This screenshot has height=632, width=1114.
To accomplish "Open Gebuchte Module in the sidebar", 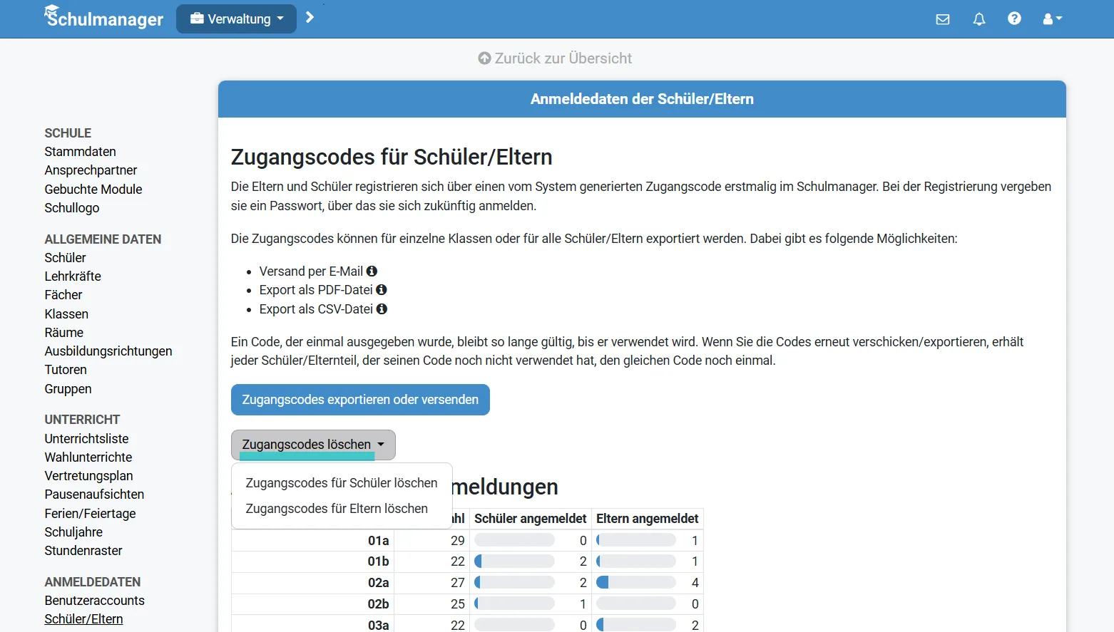I will (93, 190).
